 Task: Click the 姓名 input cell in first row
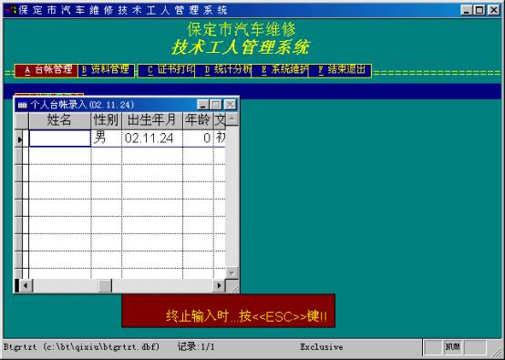(60, 139)
